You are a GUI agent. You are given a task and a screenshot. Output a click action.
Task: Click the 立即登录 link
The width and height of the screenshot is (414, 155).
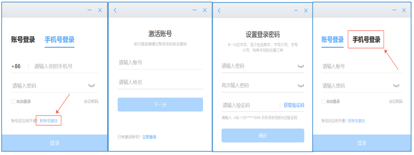coord(149,137)
